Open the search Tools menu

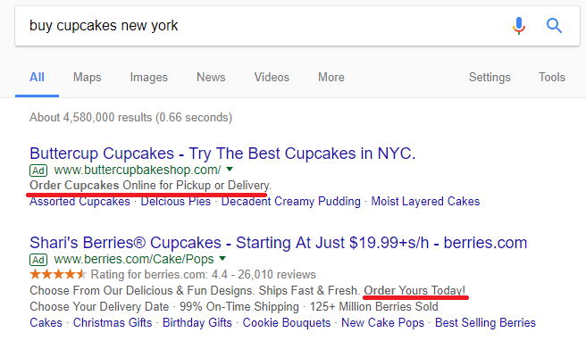pos(552,77)
